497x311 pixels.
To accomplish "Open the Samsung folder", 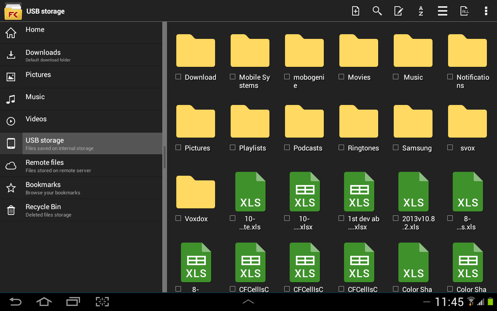I will [413, 121].
